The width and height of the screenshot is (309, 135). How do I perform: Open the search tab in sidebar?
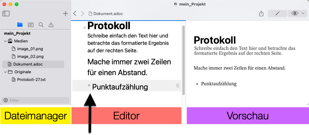click(41, 25)
